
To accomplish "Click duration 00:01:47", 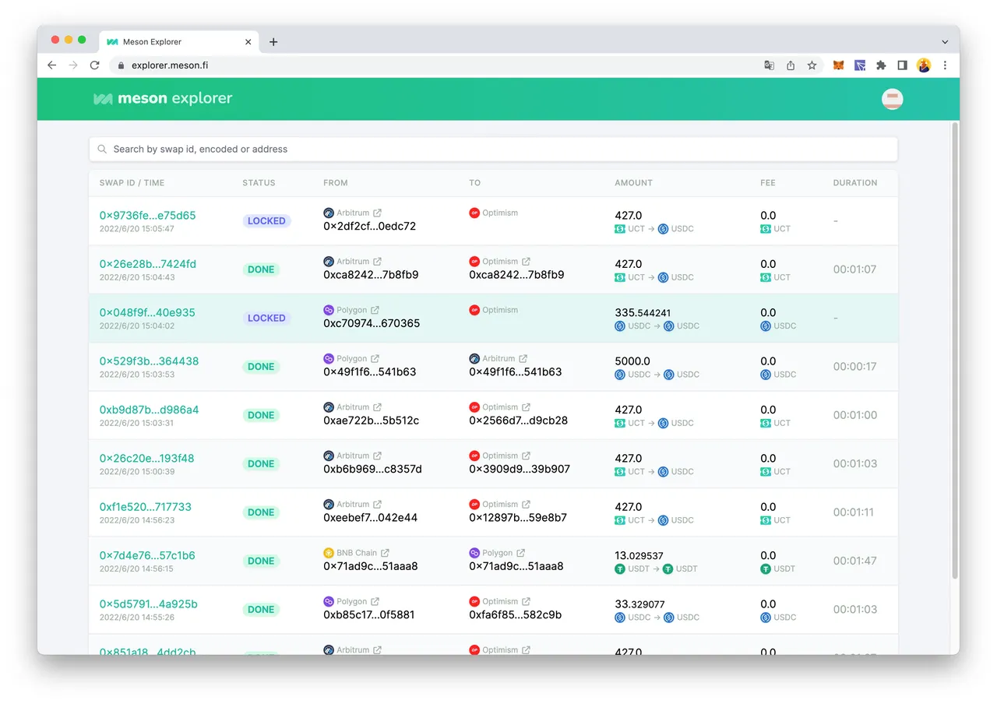I will pyautogui.click(x=854, y=561).
